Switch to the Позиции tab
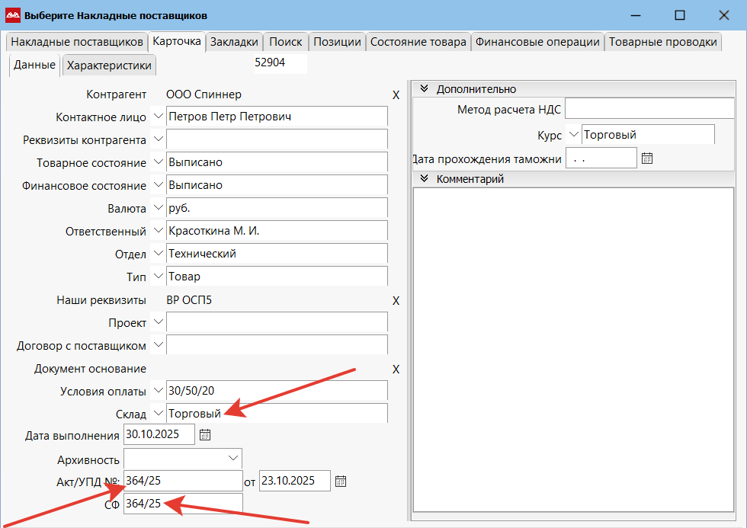Image resolution: width=747 pixels, height=528 pixels. tap(337, 42)
